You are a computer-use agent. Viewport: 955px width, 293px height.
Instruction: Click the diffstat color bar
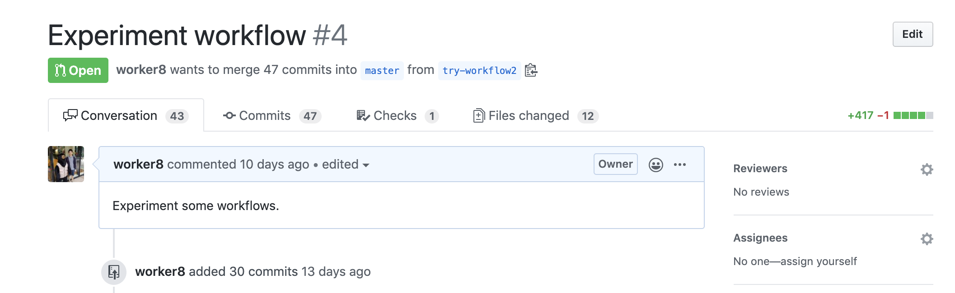pyautogui.click(x=913, y=115)
